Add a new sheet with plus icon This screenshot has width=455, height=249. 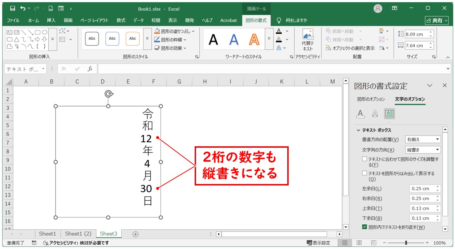(x=135, y=234)
